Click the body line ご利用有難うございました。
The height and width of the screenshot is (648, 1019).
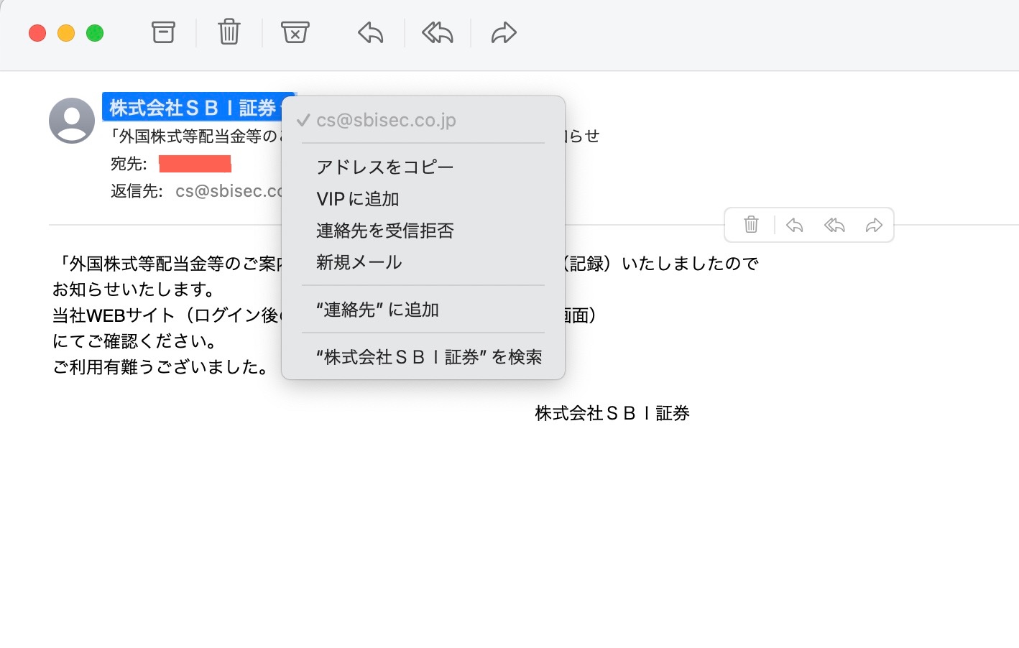pyautogui.click(x=160, y=367)
